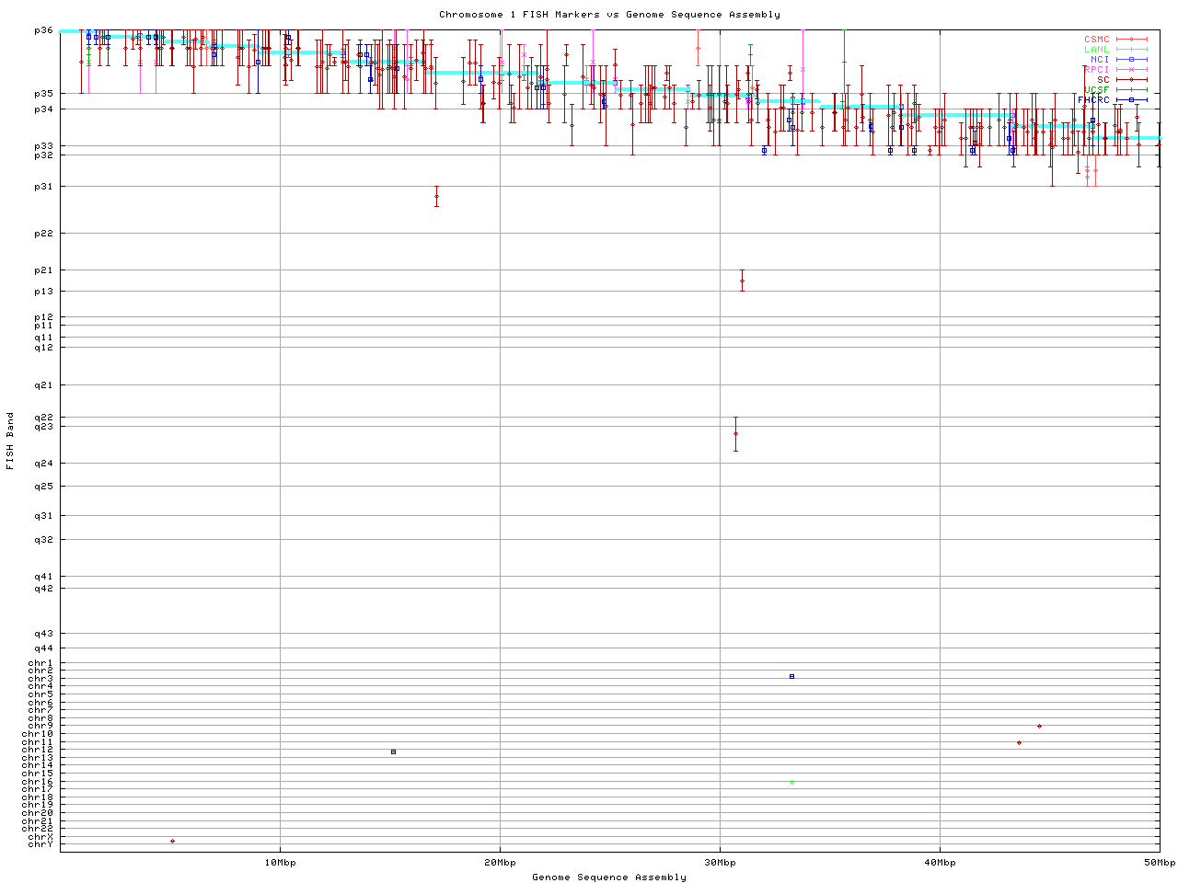
Task: Select the green marker on chr16 row
Action: click(x=791, y=783)
